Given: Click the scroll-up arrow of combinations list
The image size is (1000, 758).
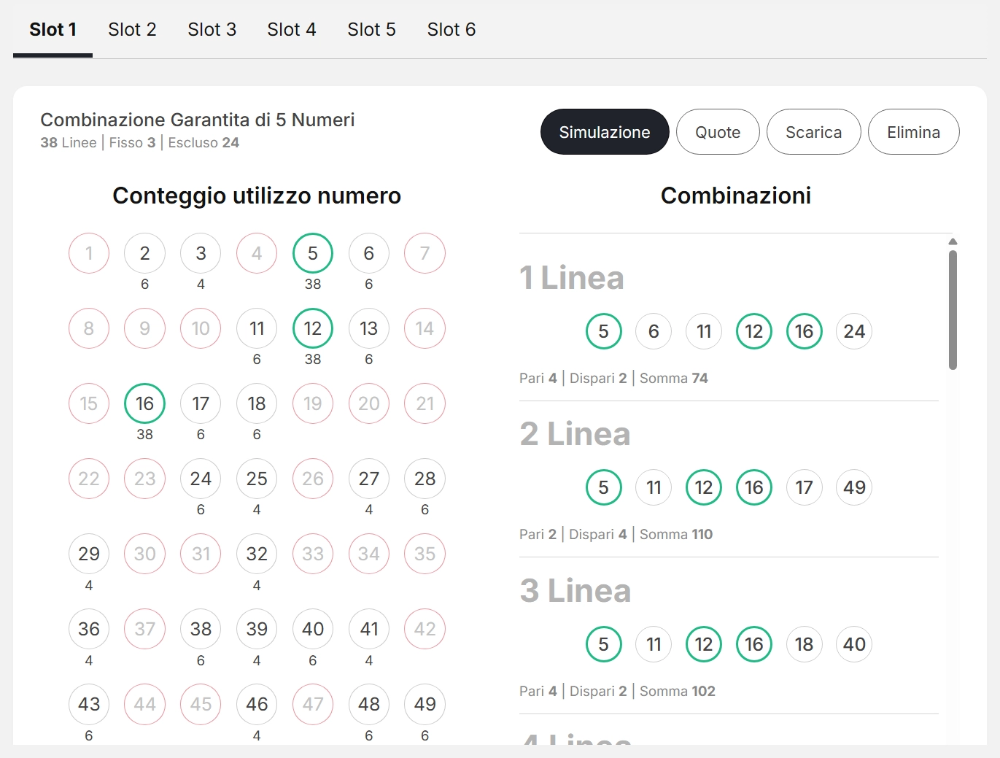Looking at the screenshot, I should 953,241.
